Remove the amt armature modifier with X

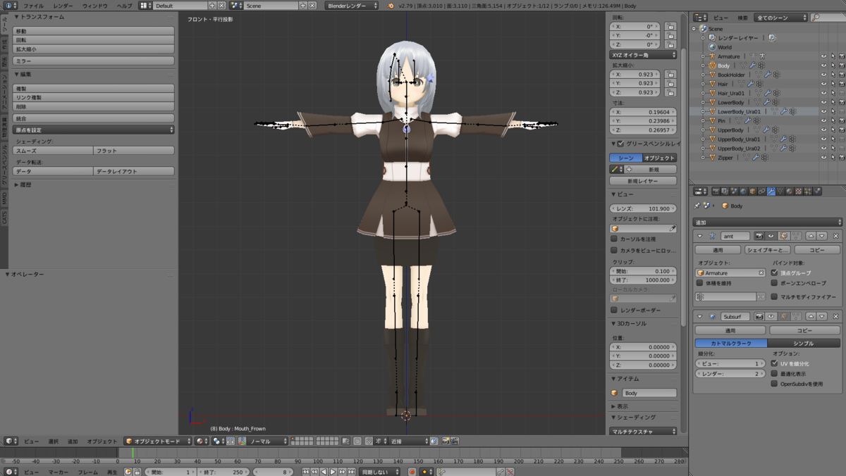coord(836,236)
